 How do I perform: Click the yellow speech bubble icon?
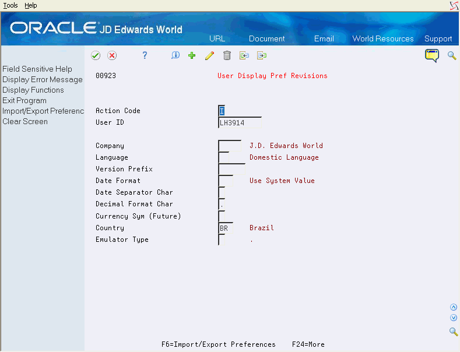[432, 55]
